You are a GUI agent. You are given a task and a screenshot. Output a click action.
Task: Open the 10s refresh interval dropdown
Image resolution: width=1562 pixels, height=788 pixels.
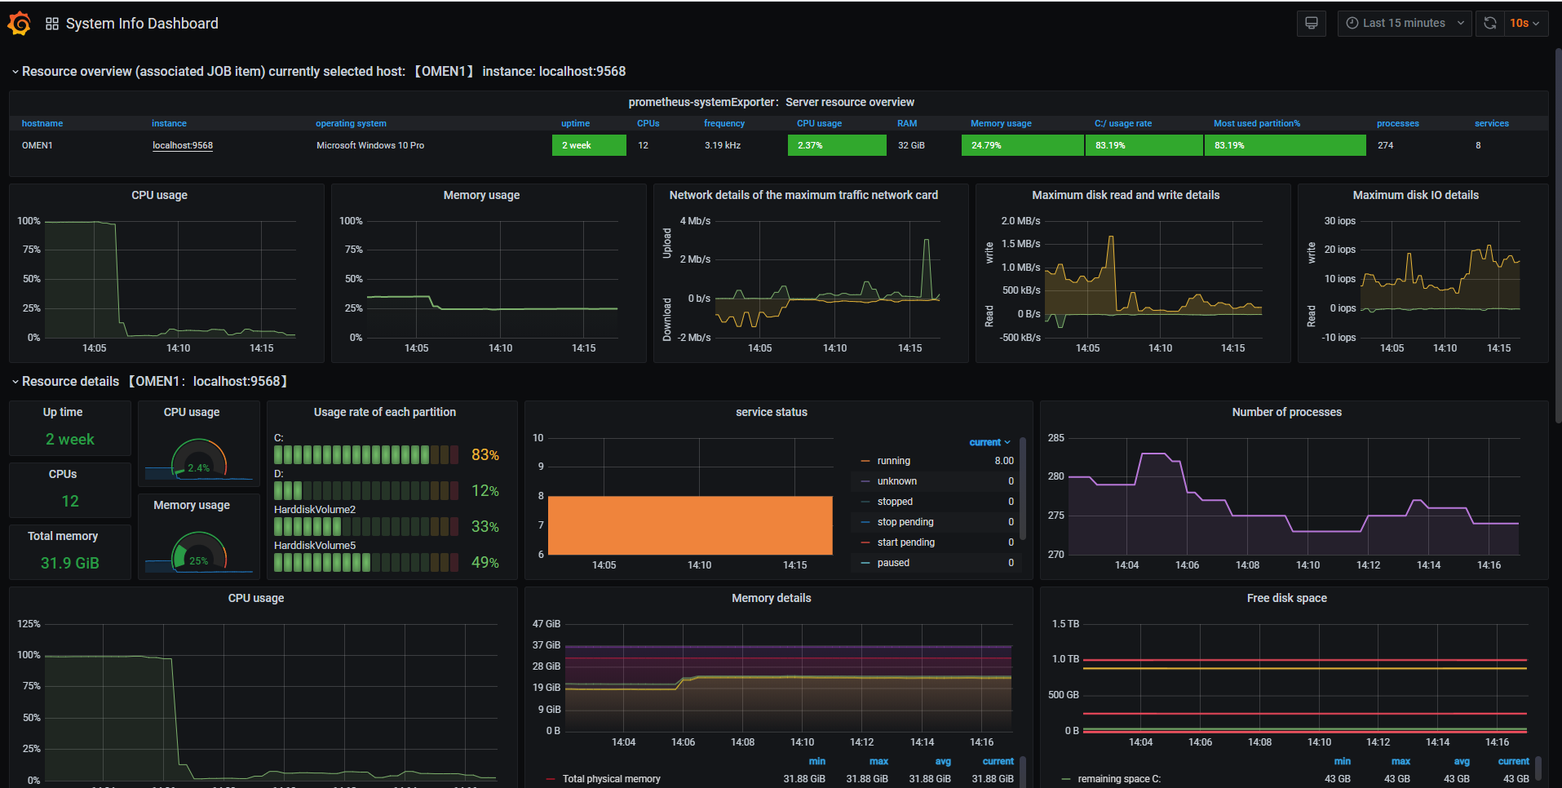click(x=1524, y=23)
